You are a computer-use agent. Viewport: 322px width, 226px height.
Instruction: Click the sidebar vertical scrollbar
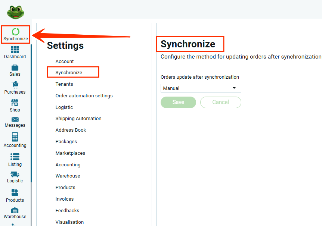pyautogui.click(x=31, y=112)
